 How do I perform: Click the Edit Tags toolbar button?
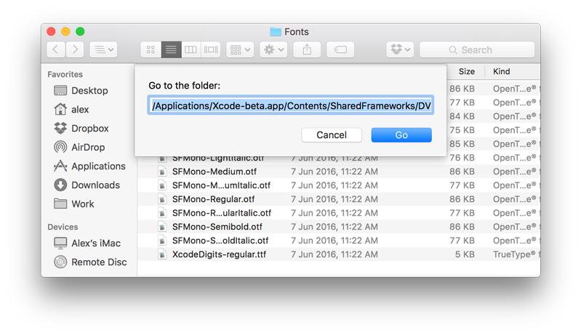click(x=340, y=49)
